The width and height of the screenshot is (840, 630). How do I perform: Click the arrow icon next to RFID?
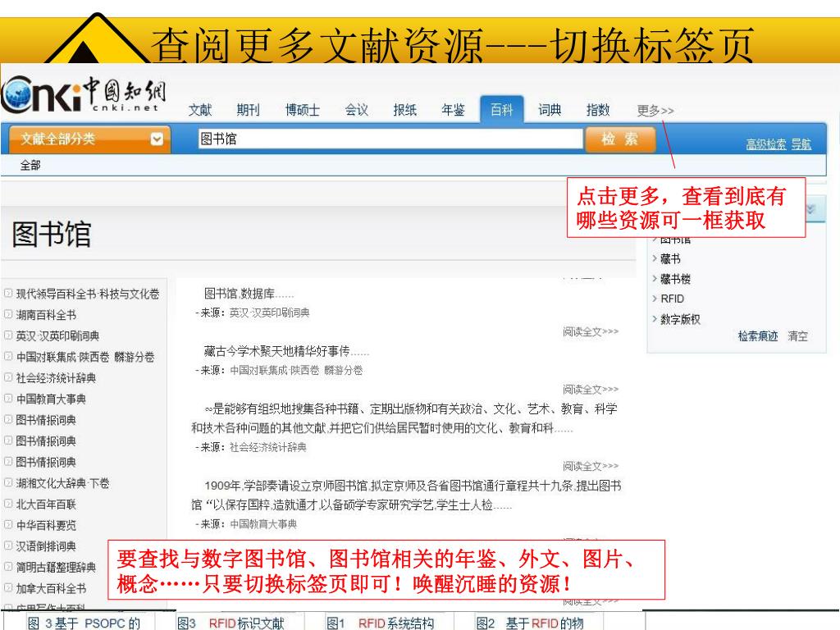[x=655, y=299]
